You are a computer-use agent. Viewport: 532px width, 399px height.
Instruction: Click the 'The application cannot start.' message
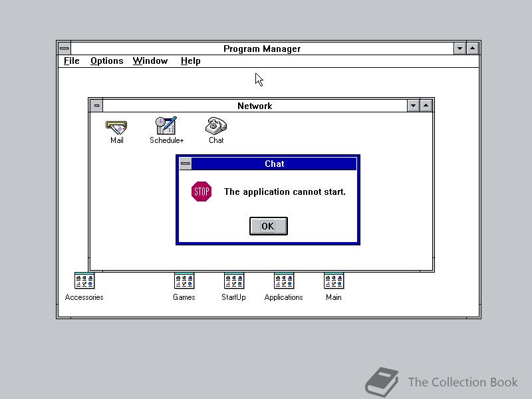click(x=285, y=192)
